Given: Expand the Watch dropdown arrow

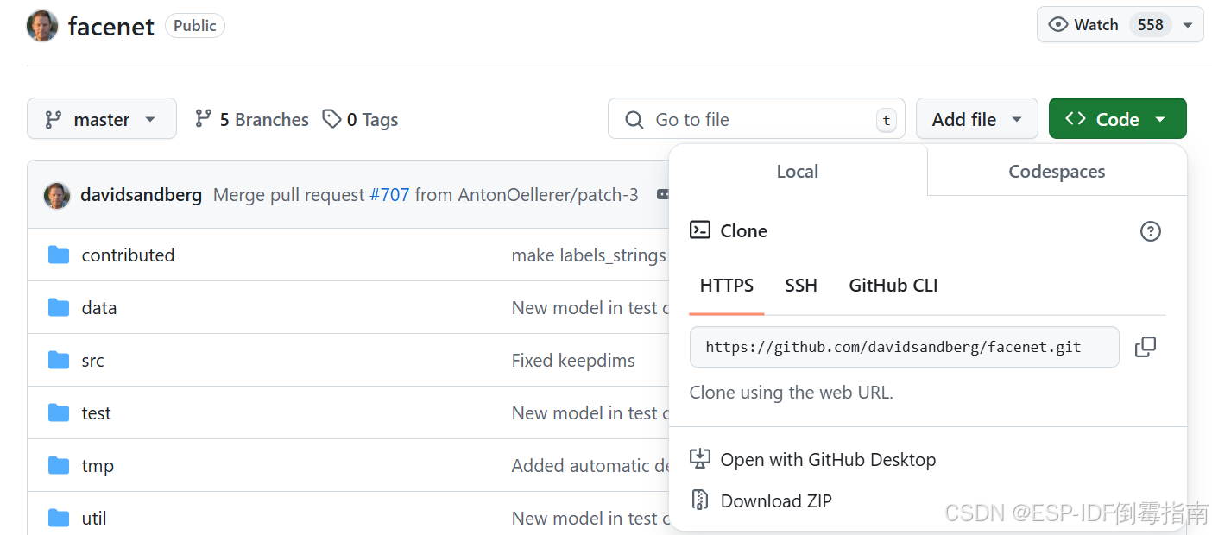Looking at the screenshot, I should pyautogui.click(x=1188, y=25).
